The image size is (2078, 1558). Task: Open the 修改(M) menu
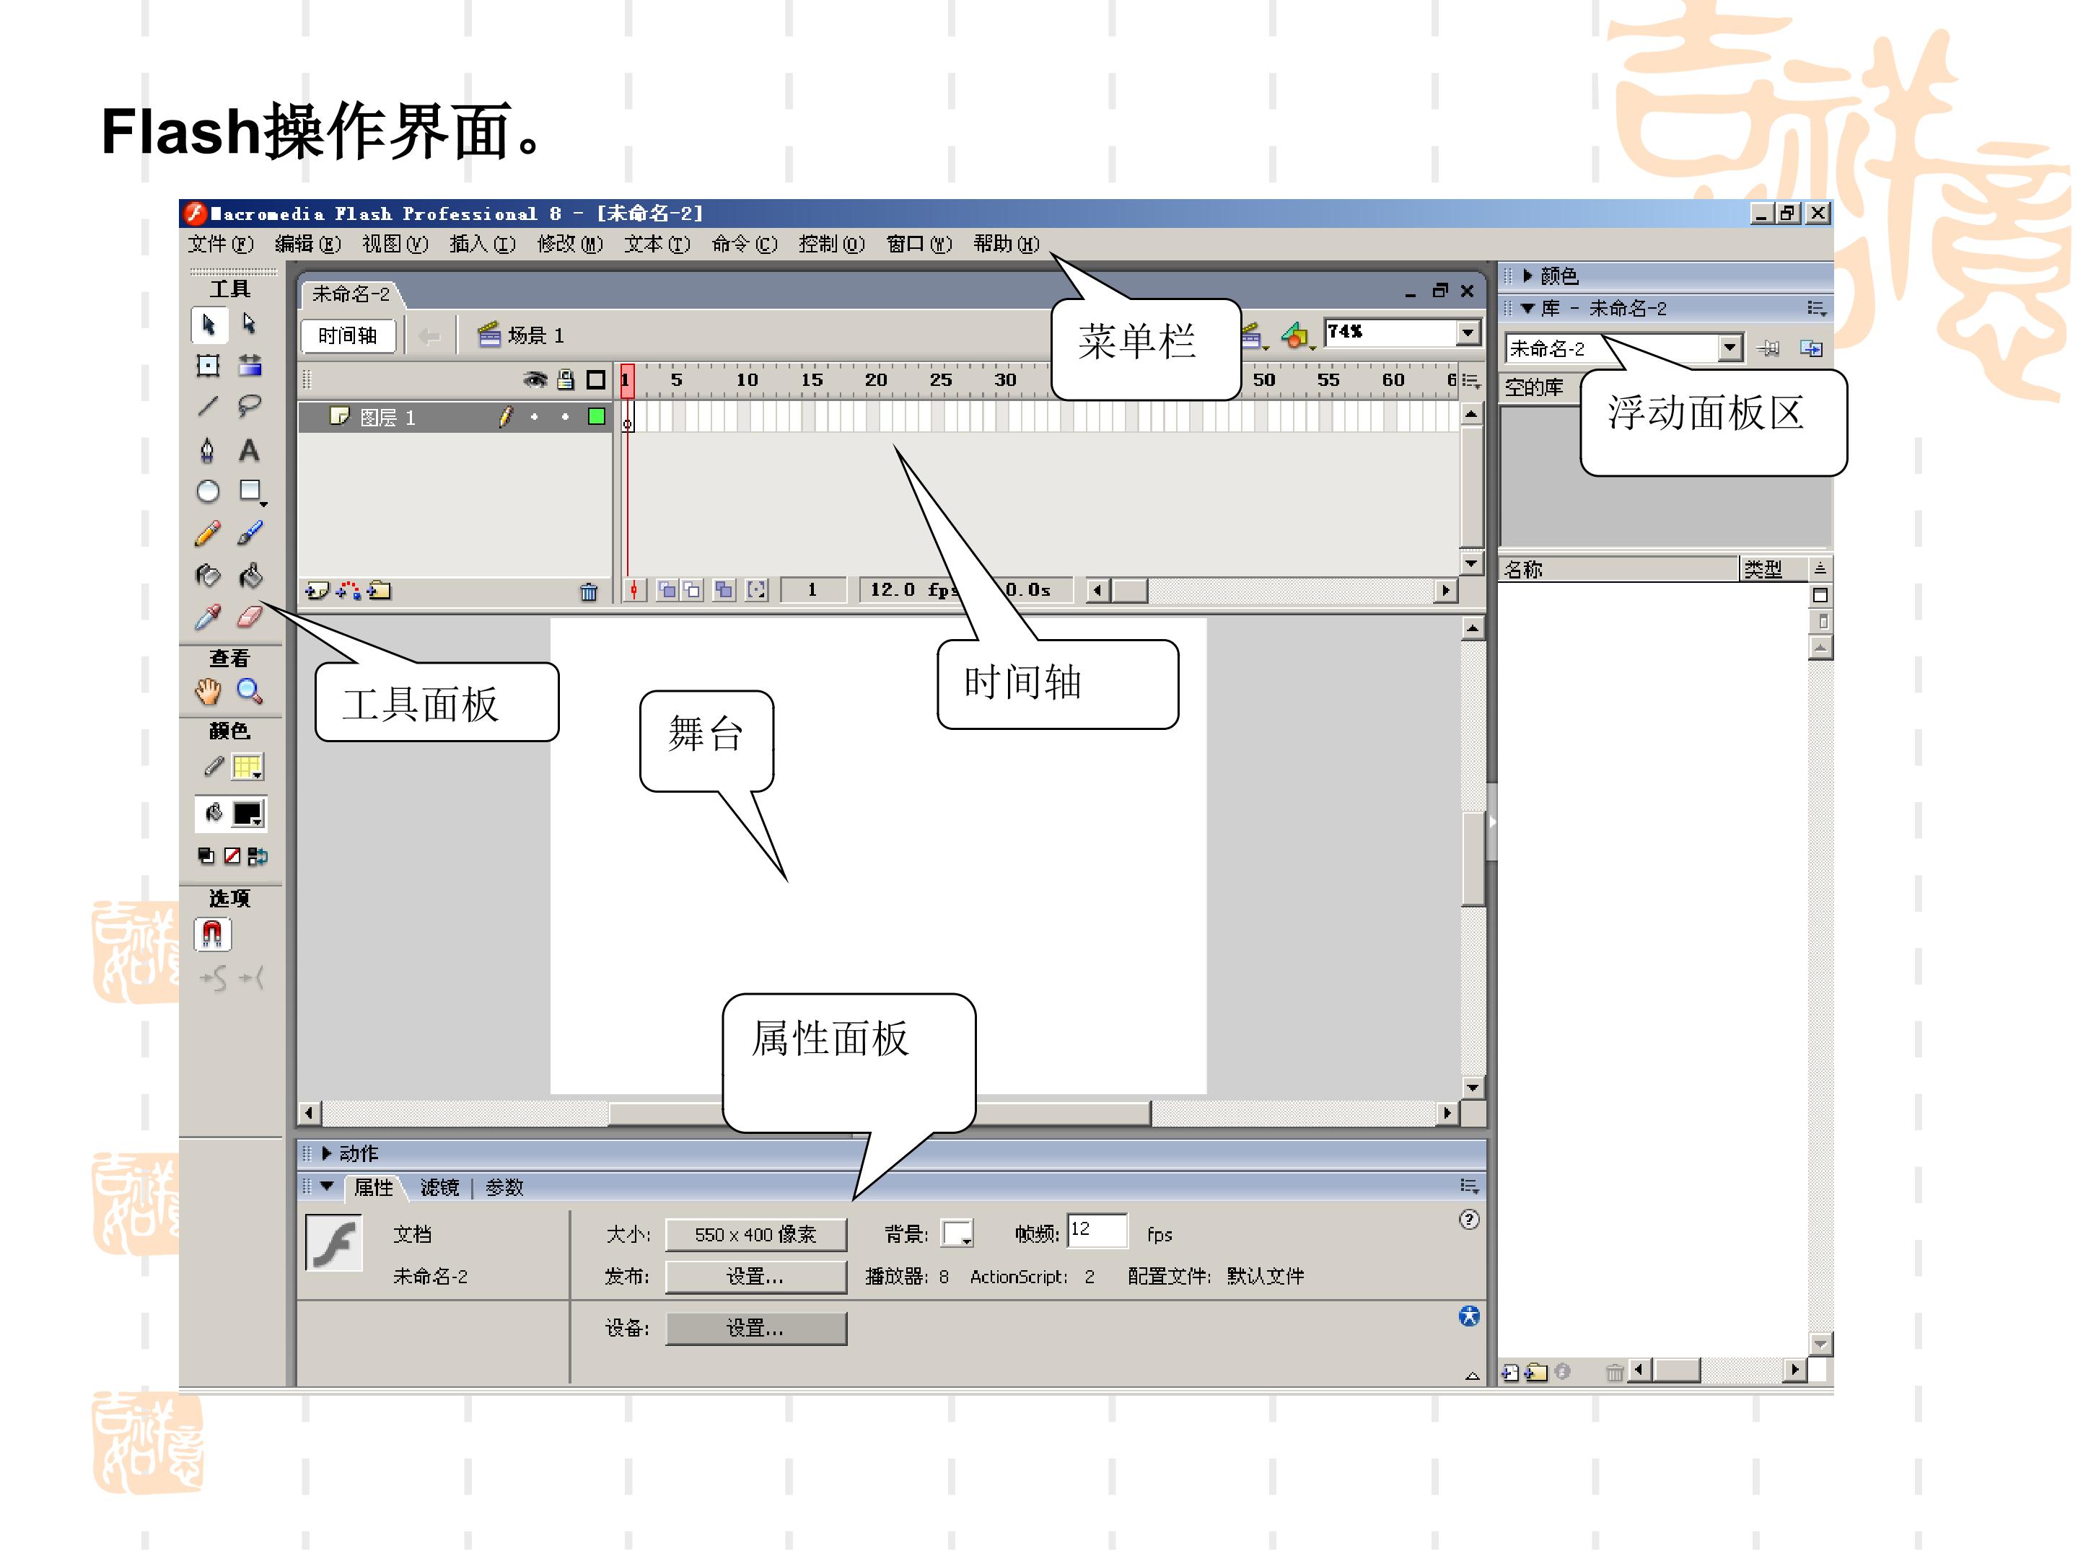tap(569, 245)
